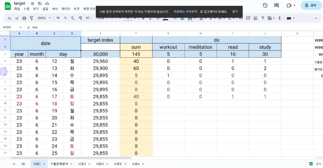Open the name box dropdown arrow
Image resolution: width=323 pixels, height=168 pixels.
[20, 27]
